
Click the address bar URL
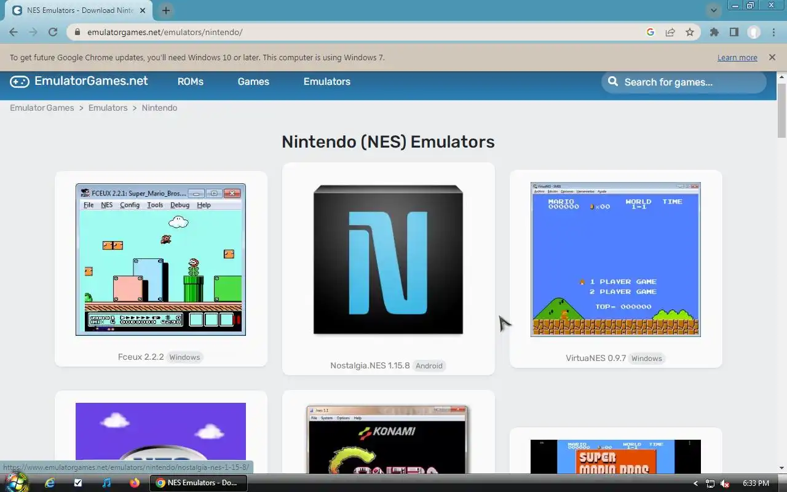(165, 32)
